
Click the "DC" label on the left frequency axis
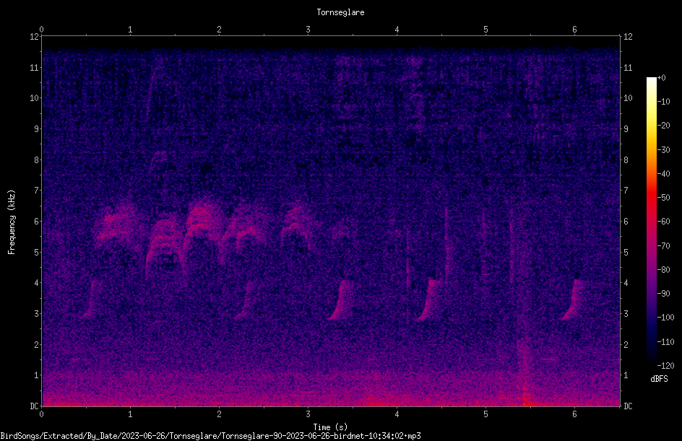[34, 406]
